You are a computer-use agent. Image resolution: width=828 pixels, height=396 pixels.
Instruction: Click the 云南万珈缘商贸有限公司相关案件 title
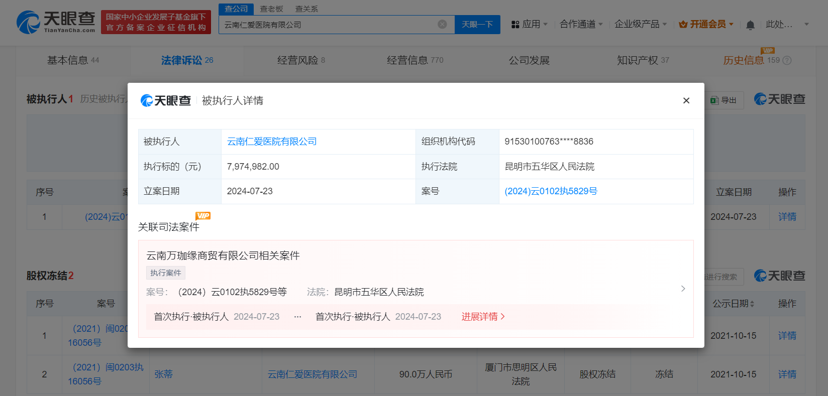[223, 255]
